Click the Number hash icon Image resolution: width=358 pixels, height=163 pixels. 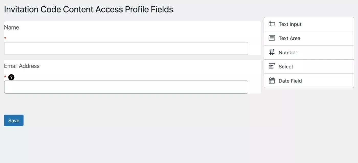(x=272, y=52)
